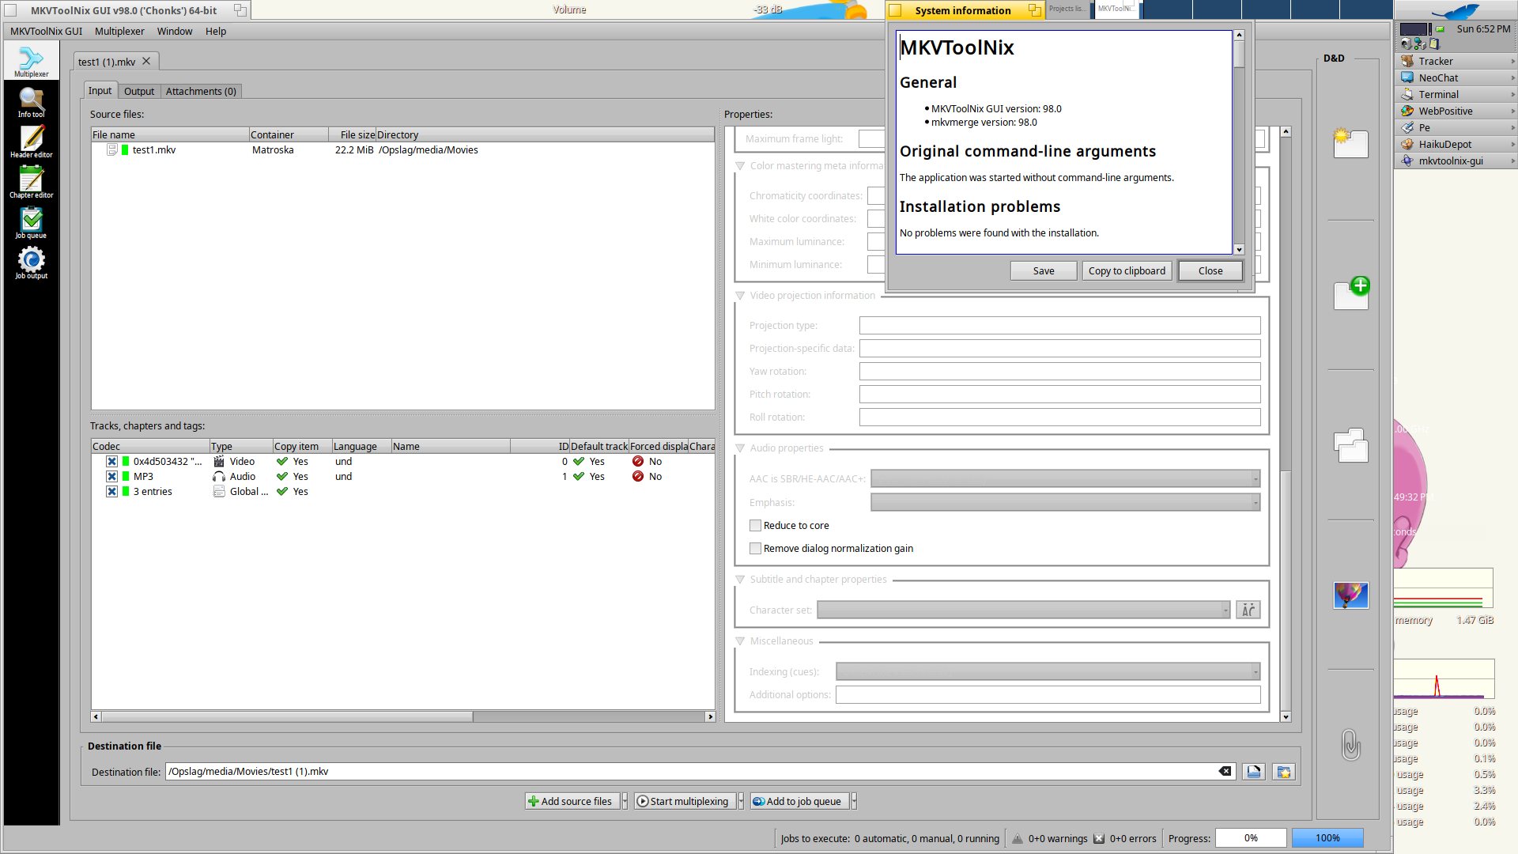The image size is (1518, 854).
Task: Click the stacked pages icon in the D&D panel
Action: pyautogui.click(x=1350, y=444)
